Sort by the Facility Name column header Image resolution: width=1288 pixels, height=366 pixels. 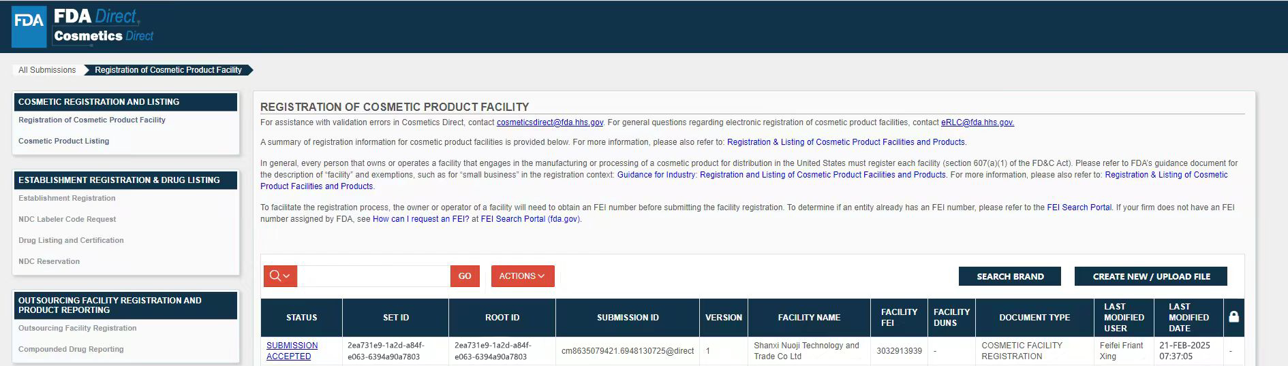click(809, 318)
